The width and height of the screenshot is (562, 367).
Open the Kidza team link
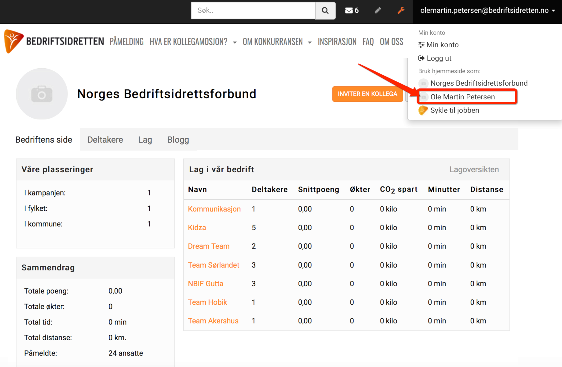[197, 228]
